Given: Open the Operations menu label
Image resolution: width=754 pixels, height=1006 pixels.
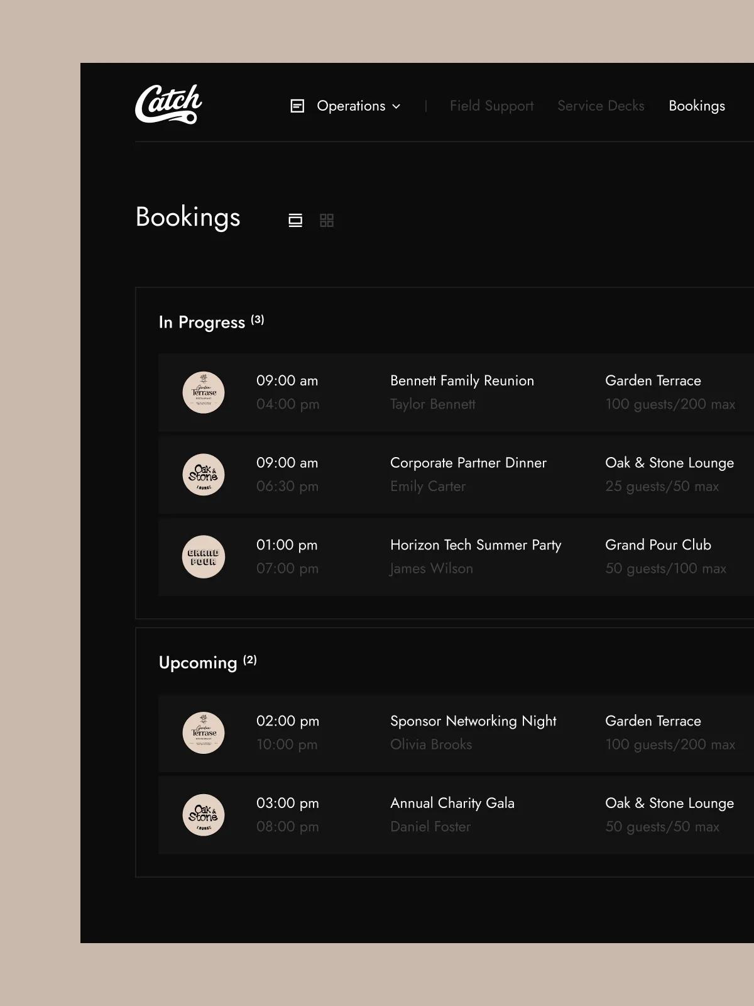Looking at the screenshot, I should click(x=351, y=106).
